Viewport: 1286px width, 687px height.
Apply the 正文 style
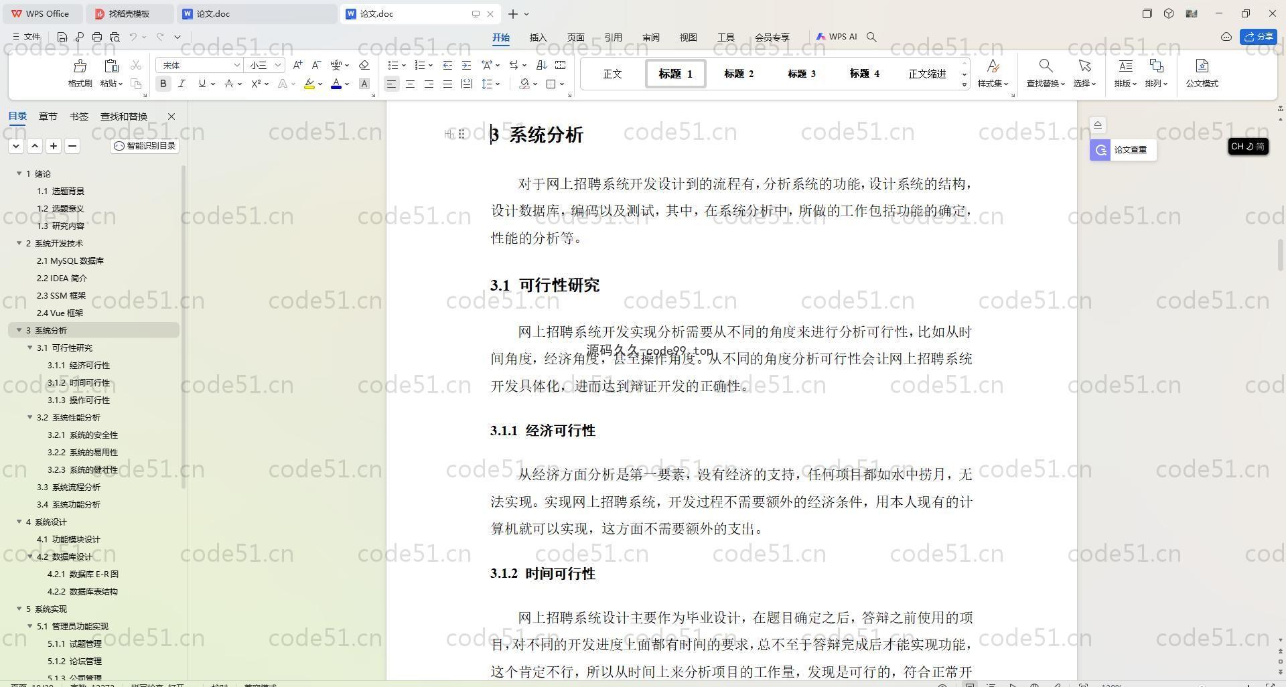tap(612, 74)
